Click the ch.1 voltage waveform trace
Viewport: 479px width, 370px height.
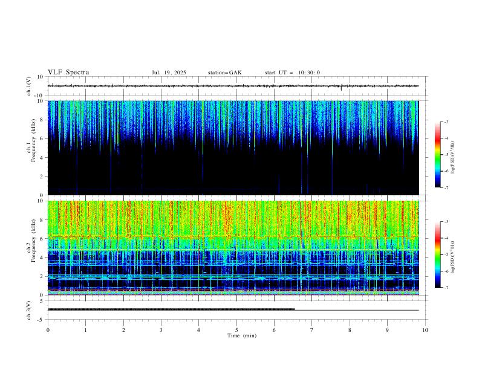(233, 86)
